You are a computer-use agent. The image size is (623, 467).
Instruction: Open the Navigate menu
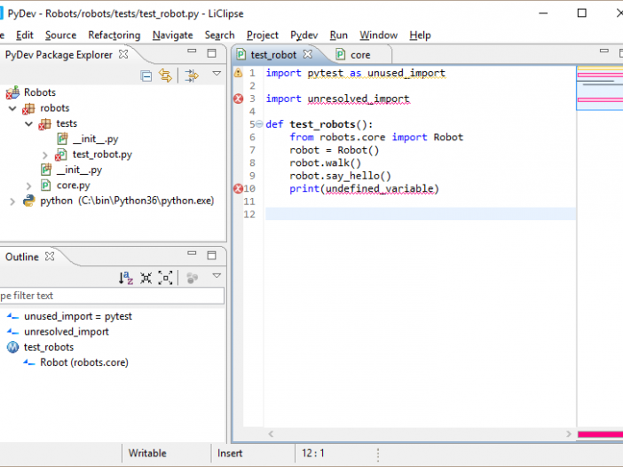click(172, 36)
